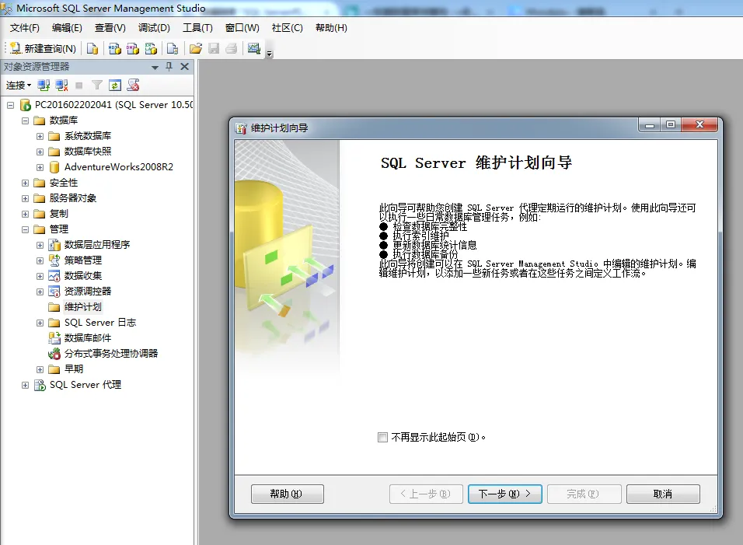
Task: Open the Object Explorer window position dropdown arrow
Action: (155, 68)
